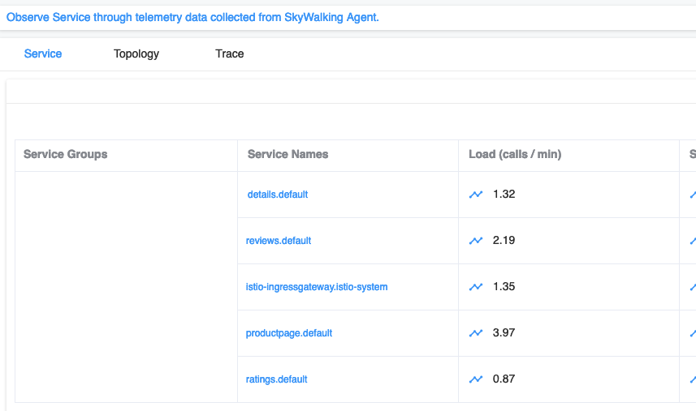Click the trend icon next to 3.97
696x411 pixels.
tap(476, 333)
